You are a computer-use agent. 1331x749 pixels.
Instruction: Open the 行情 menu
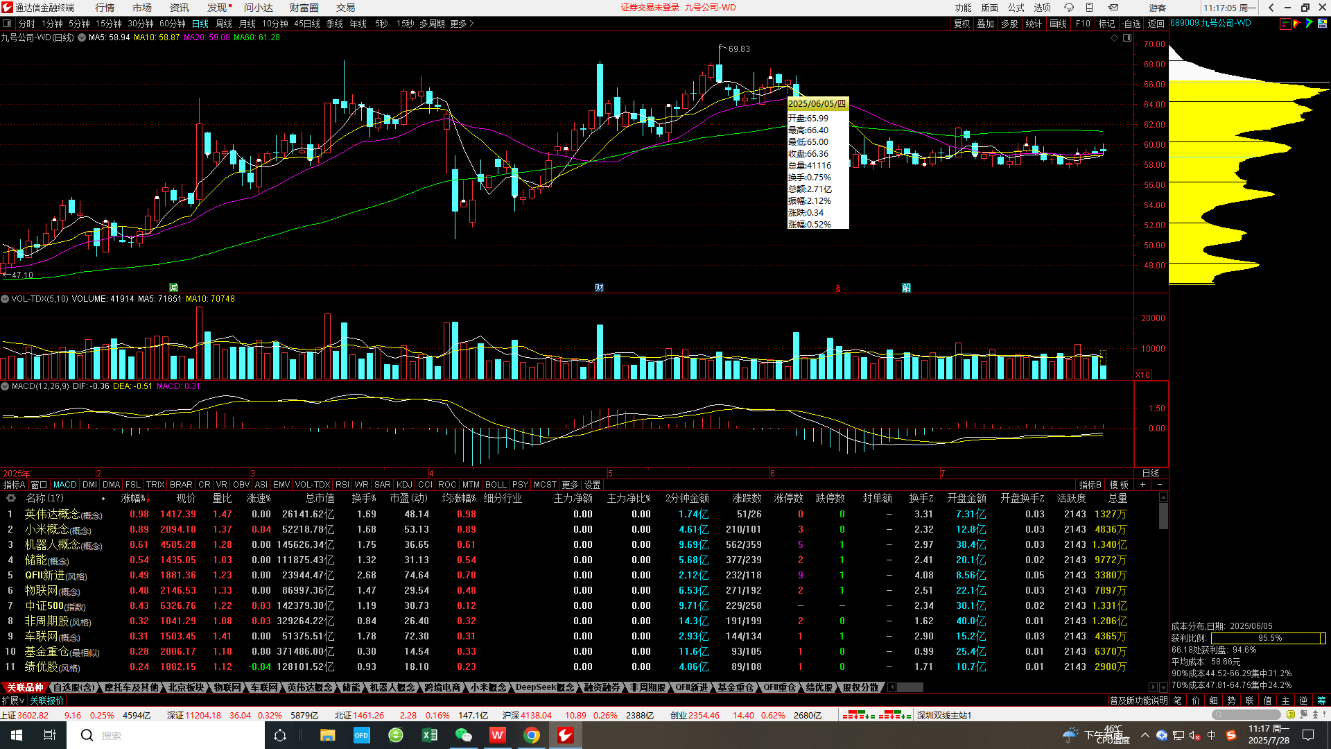(105, 8)
